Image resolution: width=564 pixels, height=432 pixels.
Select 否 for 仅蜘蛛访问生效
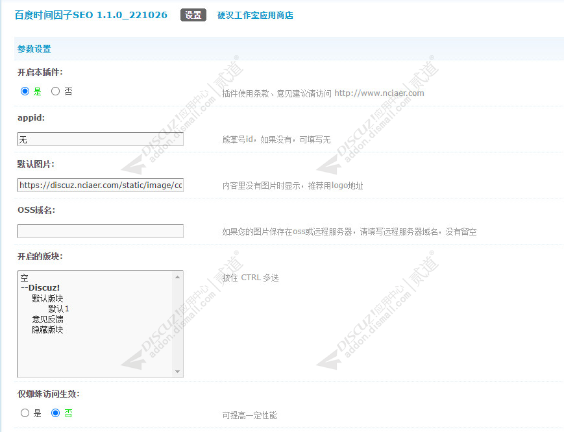[x=55, y=413]
